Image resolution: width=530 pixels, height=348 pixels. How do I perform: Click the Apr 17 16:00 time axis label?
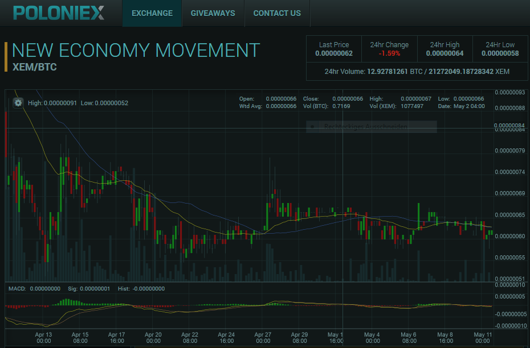tap(117, 338)
